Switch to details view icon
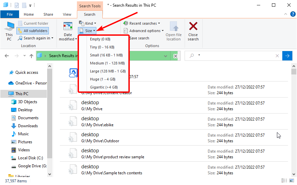 click(x=284, y=181)
